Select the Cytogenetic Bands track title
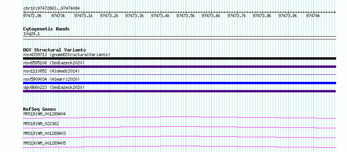The height and width of the screenshot is (152, 347). [x=46, y=29]
